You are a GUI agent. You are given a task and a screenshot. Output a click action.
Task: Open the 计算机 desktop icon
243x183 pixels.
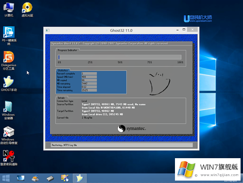coord(9,10)
